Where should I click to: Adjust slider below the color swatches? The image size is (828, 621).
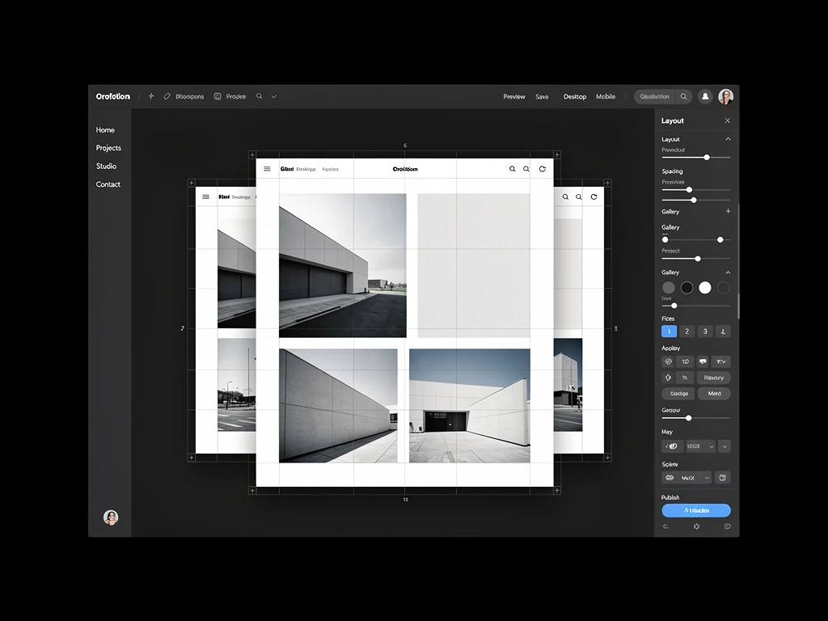(674, 306)
